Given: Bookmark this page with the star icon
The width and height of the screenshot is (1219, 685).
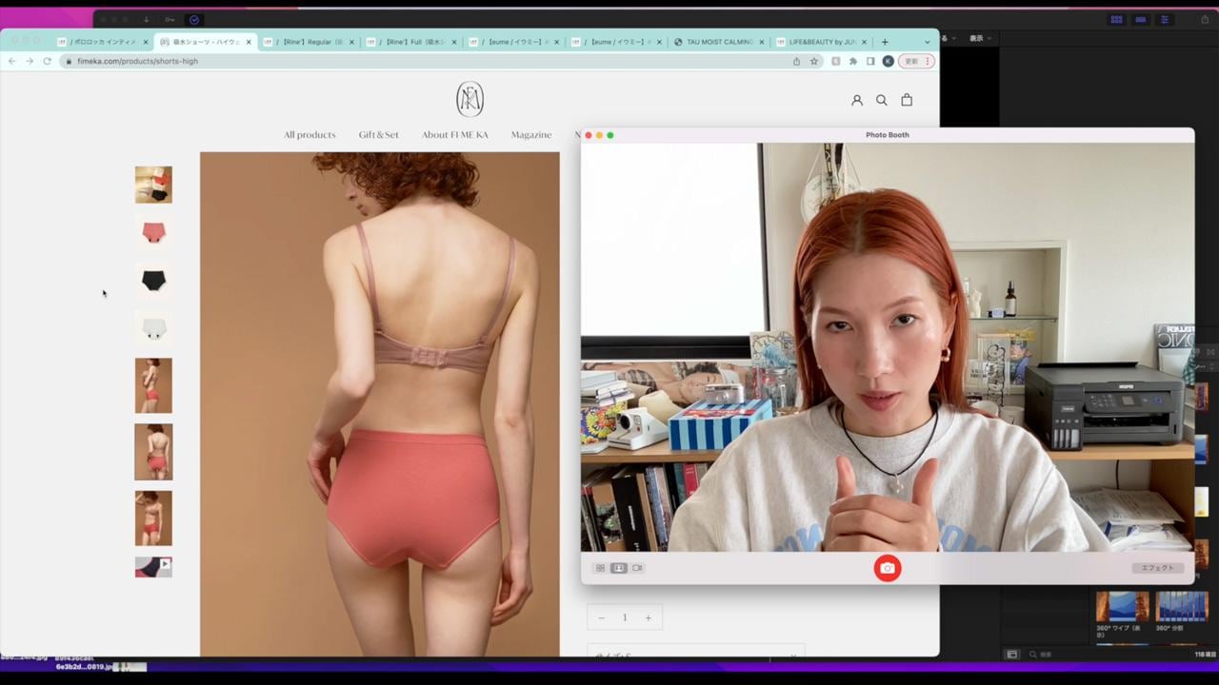Looking at the screenshot, I should coord(814,61).
